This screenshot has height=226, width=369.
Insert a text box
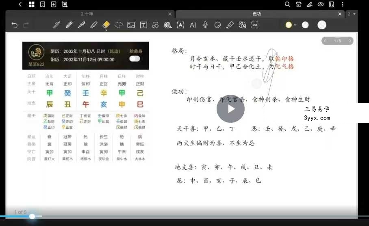[x=143, y=25]
